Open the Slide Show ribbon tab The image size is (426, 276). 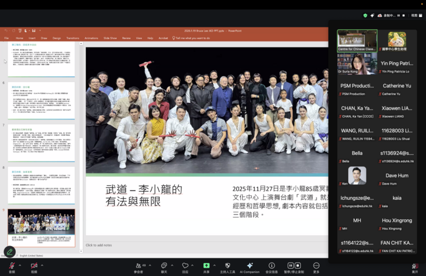point(110,38)
